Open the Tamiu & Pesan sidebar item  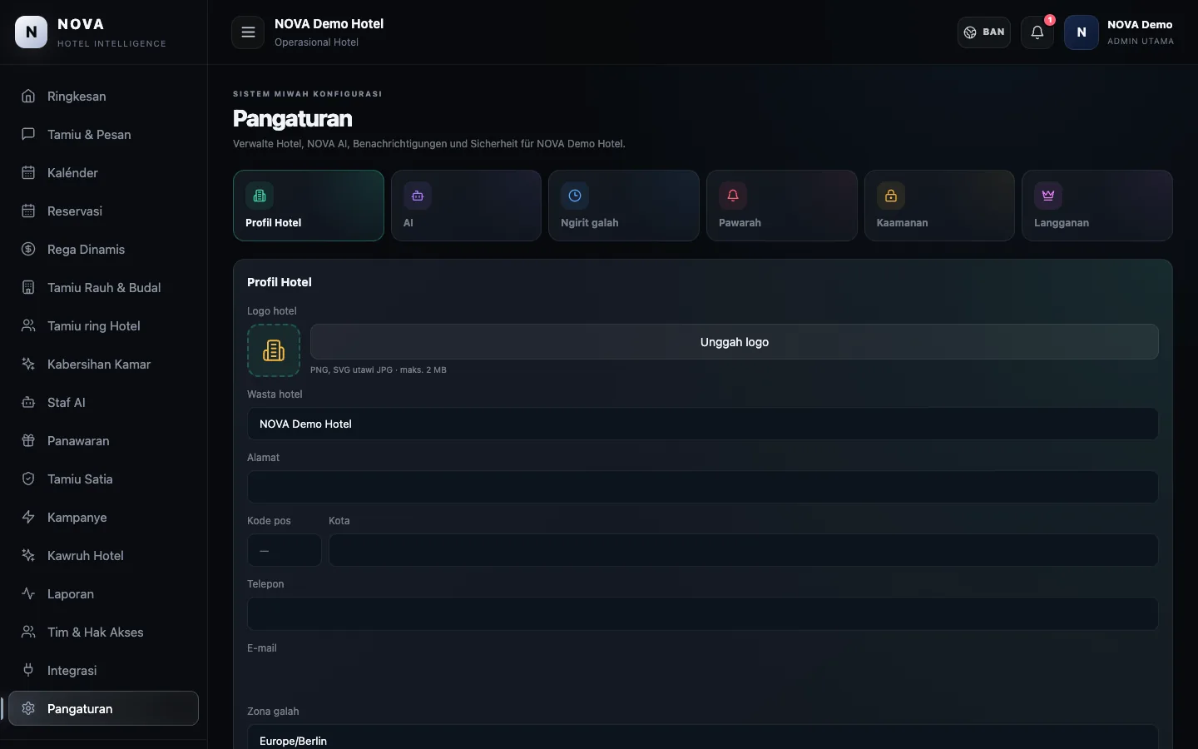(103, 135)
